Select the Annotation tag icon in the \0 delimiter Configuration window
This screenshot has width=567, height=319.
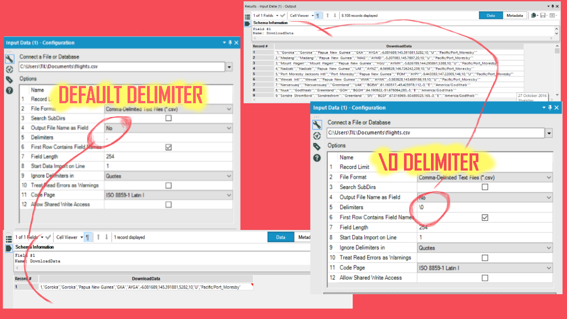click(317, 147)
